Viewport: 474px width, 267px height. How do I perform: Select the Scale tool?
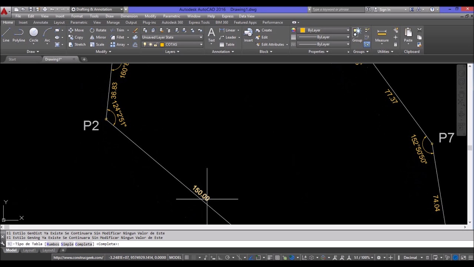[97, 44]
